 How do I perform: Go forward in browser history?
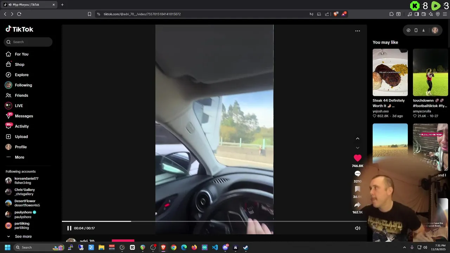[x=12, y=14]
